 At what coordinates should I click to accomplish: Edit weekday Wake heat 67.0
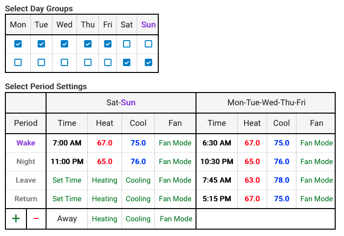click(252, 143)
